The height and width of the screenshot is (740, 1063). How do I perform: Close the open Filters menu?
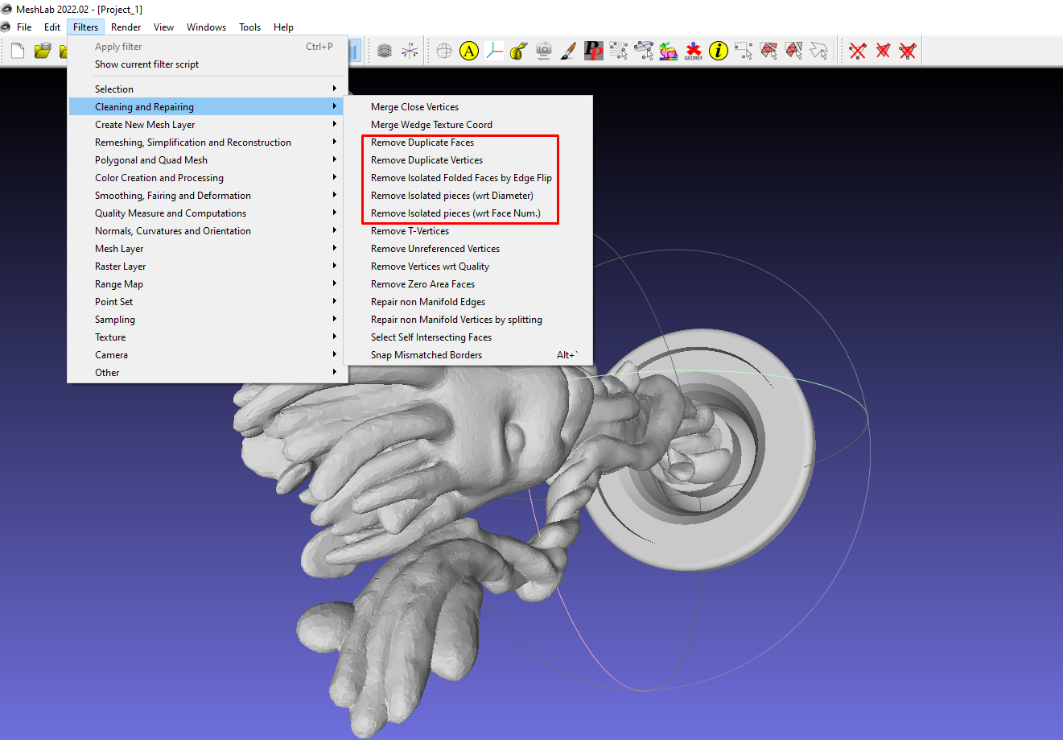[x=85, y=27]
